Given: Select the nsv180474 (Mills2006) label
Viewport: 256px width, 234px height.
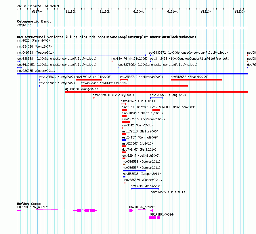Looking at the screenshot, I should point(129,59).
